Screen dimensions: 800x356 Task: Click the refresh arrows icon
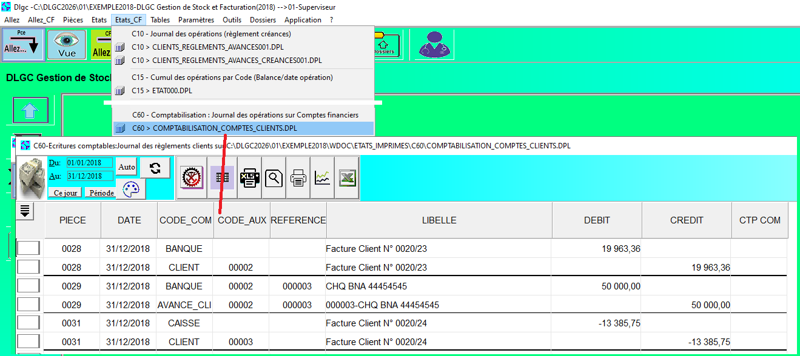pos(155,168)
